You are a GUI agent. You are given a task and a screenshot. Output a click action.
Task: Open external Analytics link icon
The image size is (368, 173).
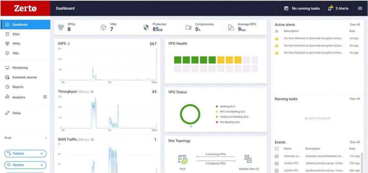(x=45, y=97)
